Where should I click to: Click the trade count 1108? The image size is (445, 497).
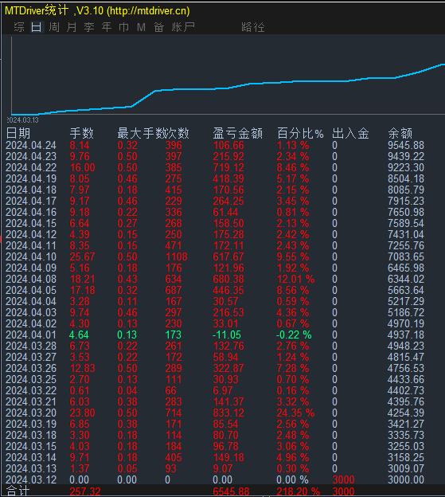pyautogui.click(x=177, y=256)
